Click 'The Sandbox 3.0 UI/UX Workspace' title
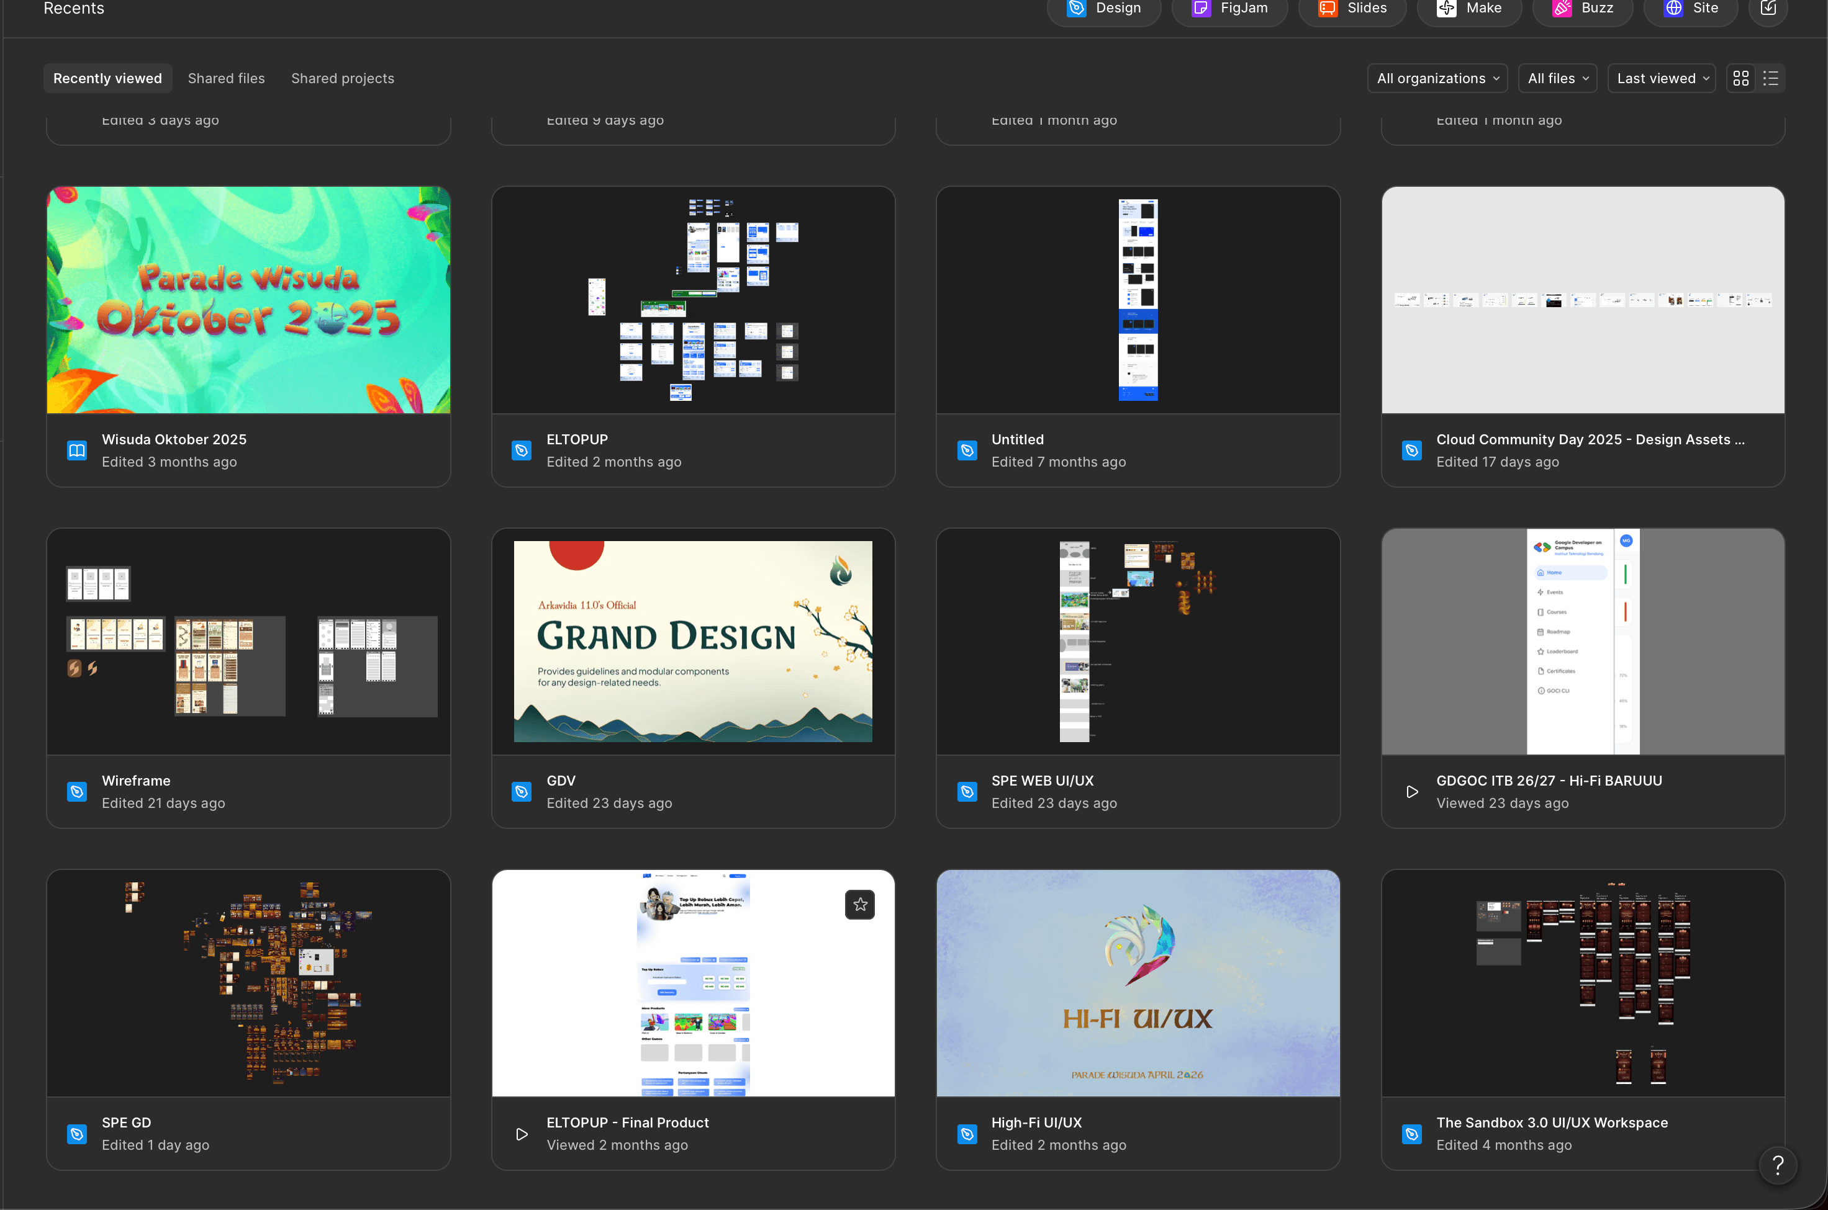Screen dimensions: 1828x1210 click(1552, 1123)
